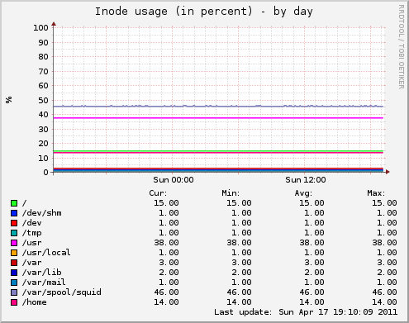This screenshot has width=409, height=323.
Task: Click the '/var/spool/squid' legend label
Action: coord(62,292)
